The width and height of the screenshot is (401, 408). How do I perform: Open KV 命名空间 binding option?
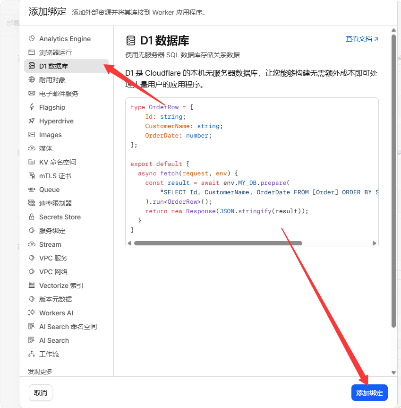pyautogui.click(x=66, y=162)
